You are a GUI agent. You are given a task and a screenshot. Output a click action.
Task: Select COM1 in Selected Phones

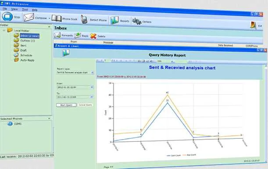(18, 123)
